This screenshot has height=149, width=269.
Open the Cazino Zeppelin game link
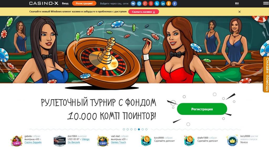tap(33, 142)
